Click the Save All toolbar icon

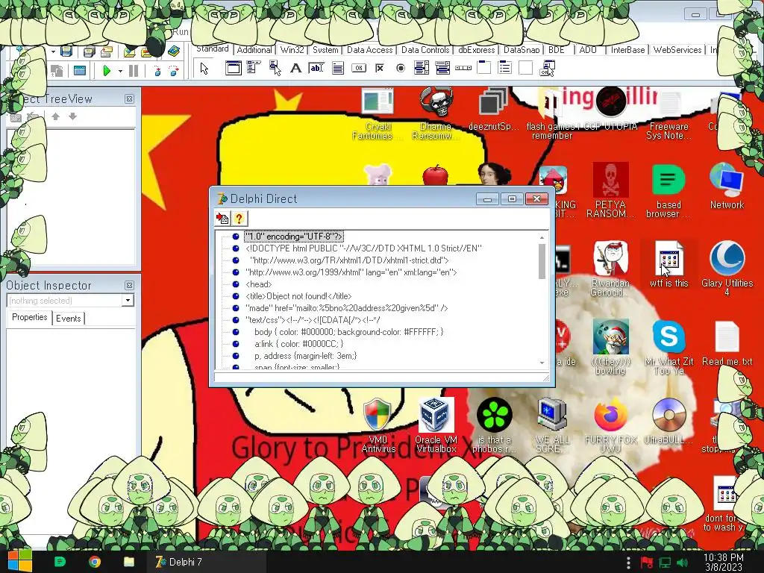click(x=89, y=51)
